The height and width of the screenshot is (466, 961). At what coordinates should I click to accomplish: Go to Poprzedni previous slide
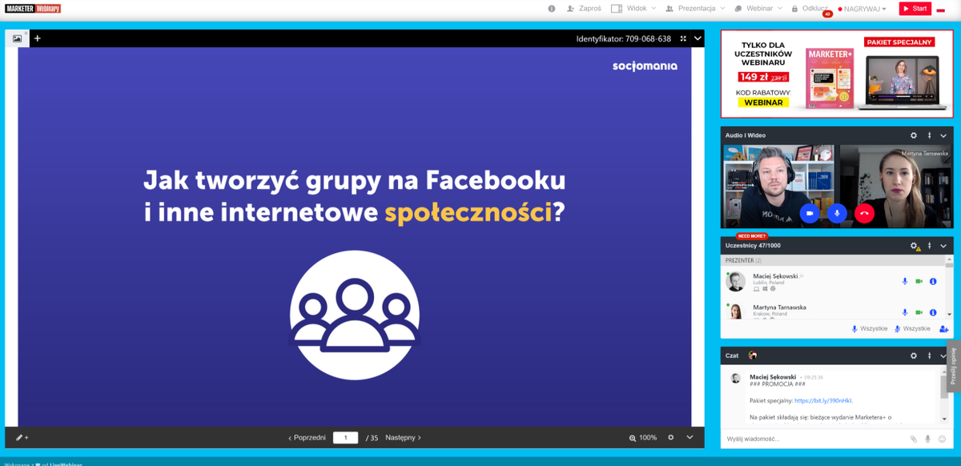[307, 438]
